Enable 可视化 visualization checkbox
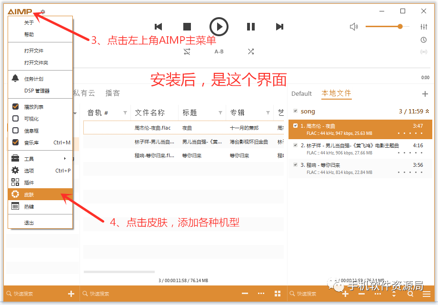Image resolution: width=438 pixels, height=305 pixels. [x=16, y=119]
